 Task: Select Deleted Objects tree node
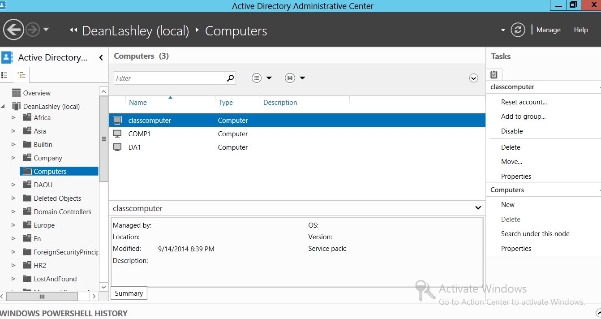[x=57, y=198]
